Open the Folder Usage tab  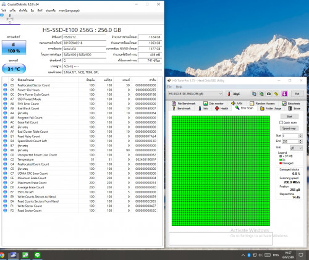coord(271,108)
